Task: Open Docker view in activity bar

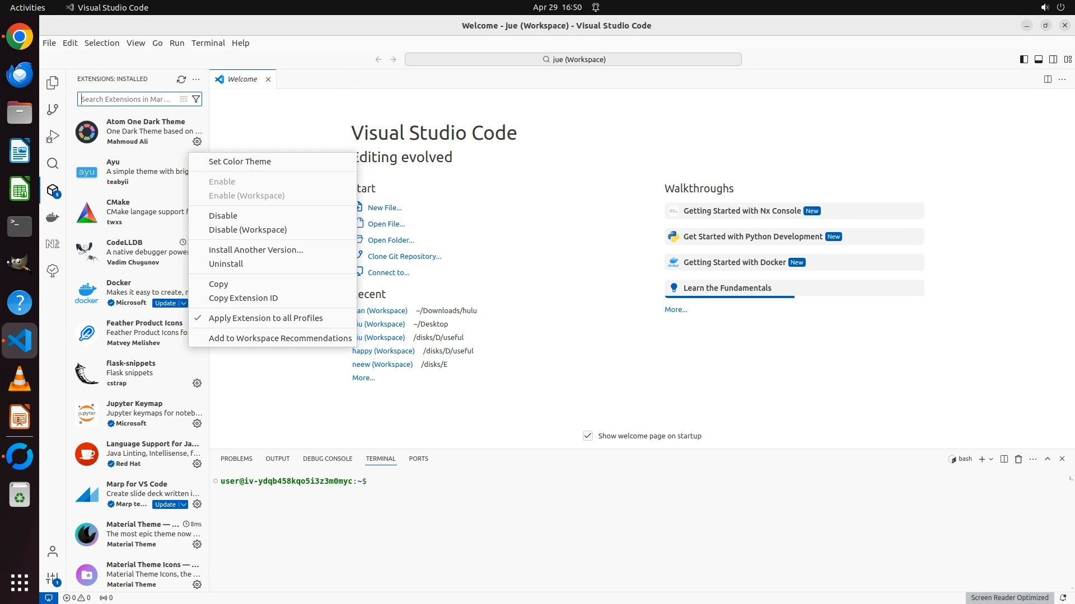Action: click(x=53, y=217)
